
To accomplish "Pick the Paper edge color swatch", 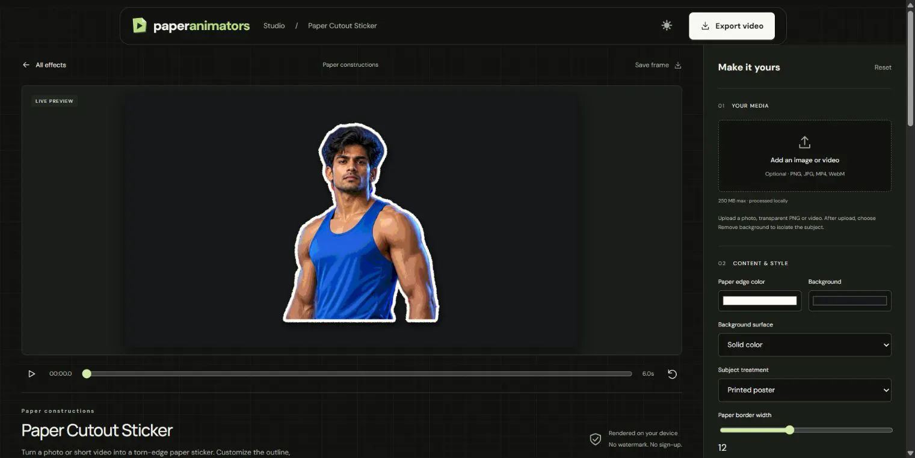I will coord(759,301).
